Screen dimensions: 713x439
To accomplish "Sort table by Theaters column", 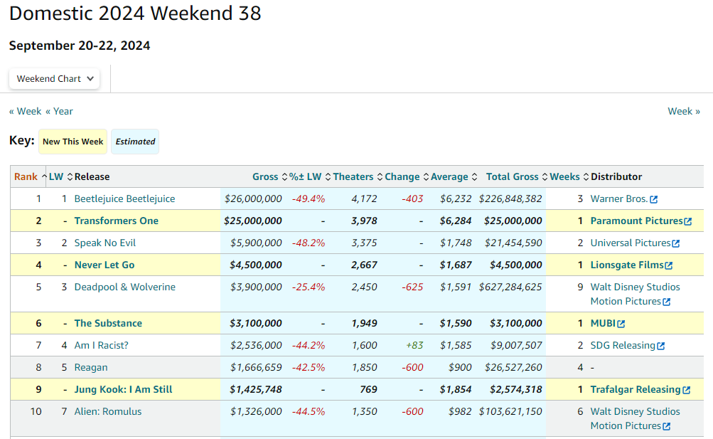I will click(x=358, y=176).
